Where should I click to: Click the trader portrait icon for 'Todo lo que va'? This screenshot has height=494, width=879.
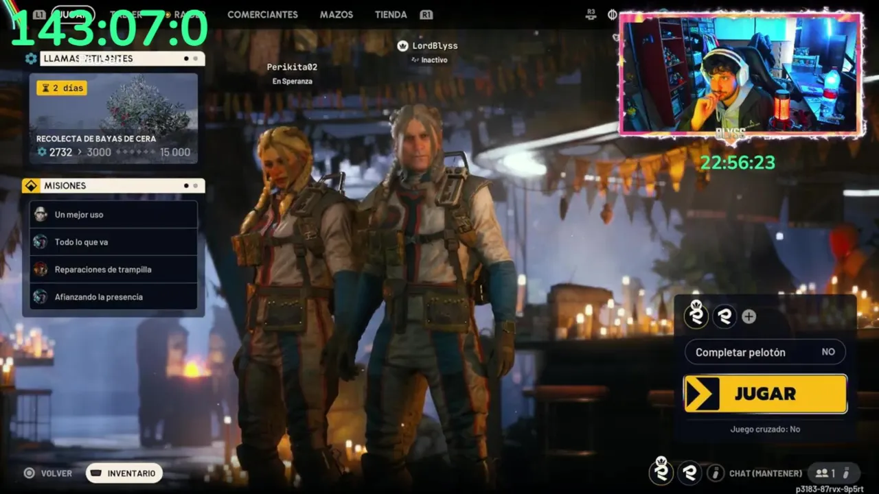41,242
